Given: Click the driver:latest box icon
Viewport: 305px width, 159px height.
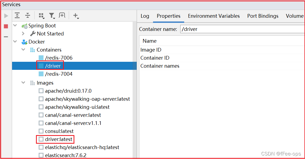Looking at the screenshot, I should coord(41,139).
